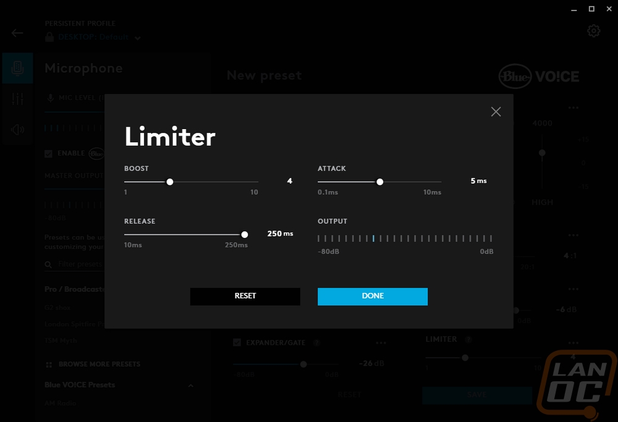Click the Blue VO!CE logo
Image resolution: width=618 pixels, height=422 pixels.
539,76
